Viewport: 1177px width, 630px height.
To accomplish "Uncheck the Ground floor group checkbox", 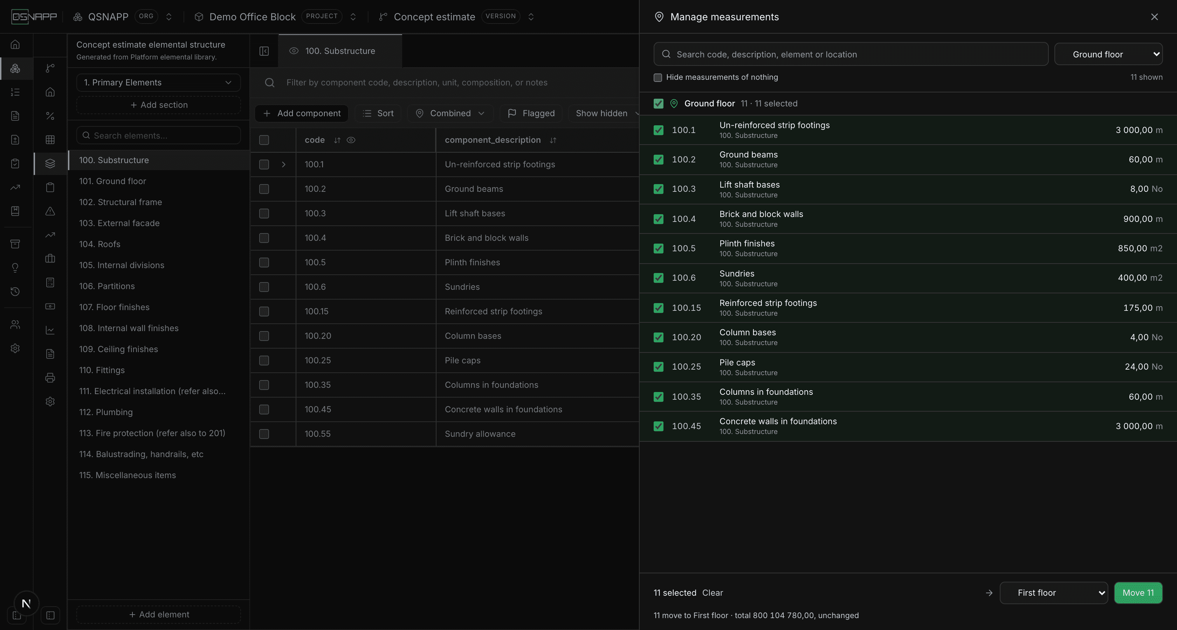I will [659, 104].
